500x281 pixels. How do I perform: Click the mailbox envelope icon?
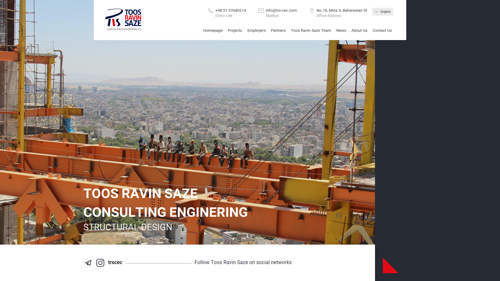point(261,11)
